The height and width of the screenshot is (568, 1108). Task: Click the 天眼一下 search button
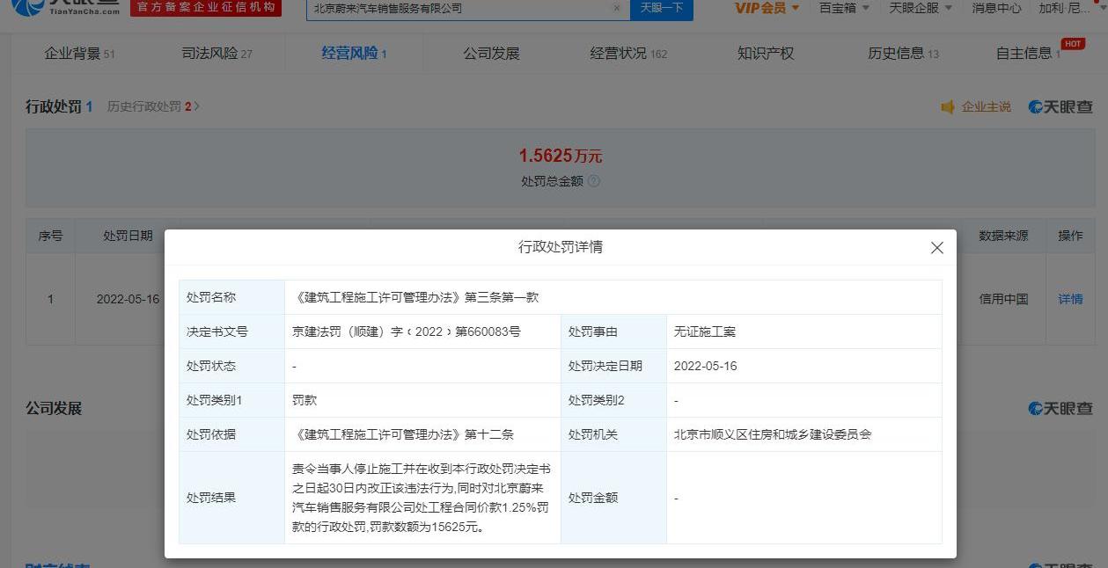[x=662, y=8]
